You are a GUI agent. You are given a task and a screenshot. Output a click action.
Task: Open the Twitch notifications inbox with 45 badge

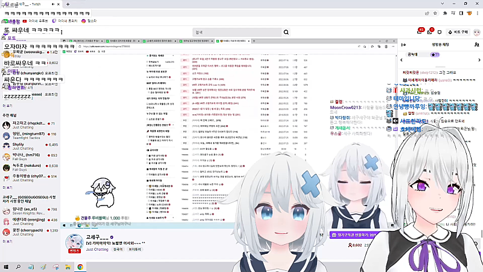tap(420, 31)
